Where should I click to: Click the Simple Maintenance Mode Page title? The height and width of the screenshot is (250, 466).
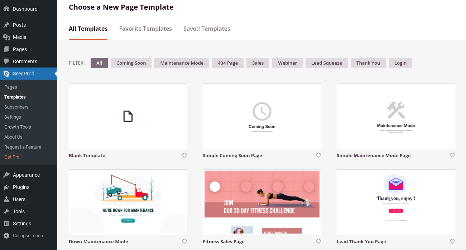point(374,156)
